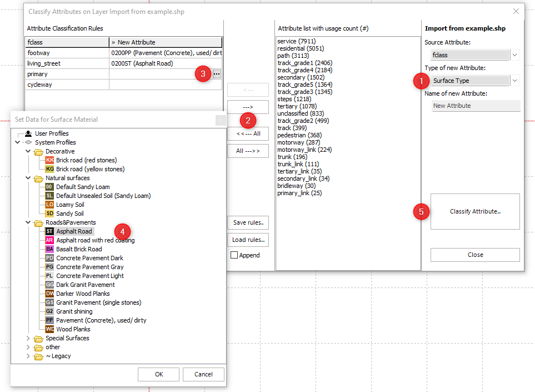Pick the Loamy Soil LO icon

pyautogui.click(x=49, y=205)
